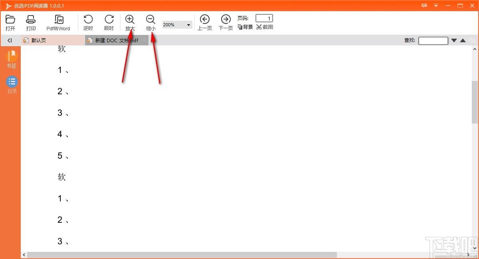Viewport: 479px width, 259px height.
Task: Minimize the PDF reader window
Action: (448, 6)
